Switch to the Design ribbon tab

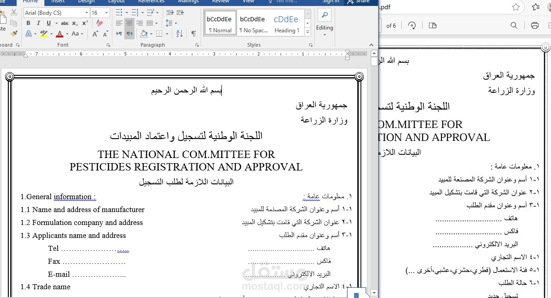click(86, 1)
